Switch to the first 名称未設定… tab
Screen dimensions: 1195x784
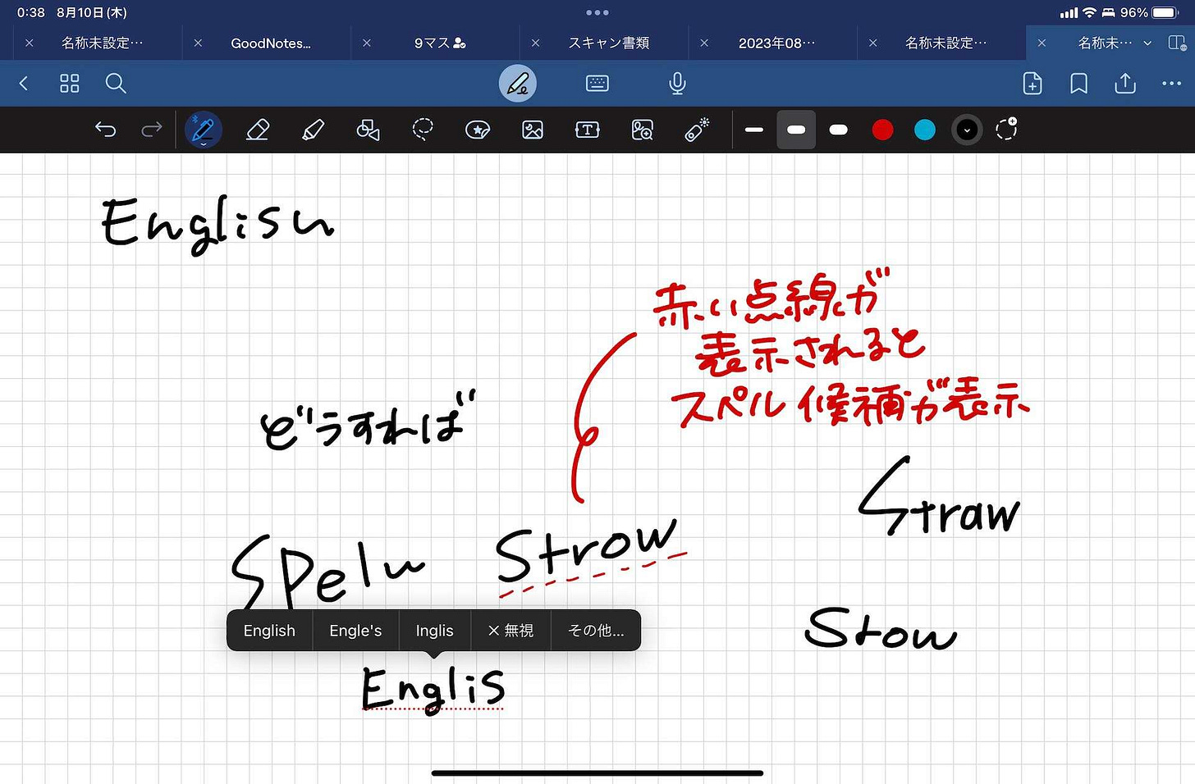[102, 43]
